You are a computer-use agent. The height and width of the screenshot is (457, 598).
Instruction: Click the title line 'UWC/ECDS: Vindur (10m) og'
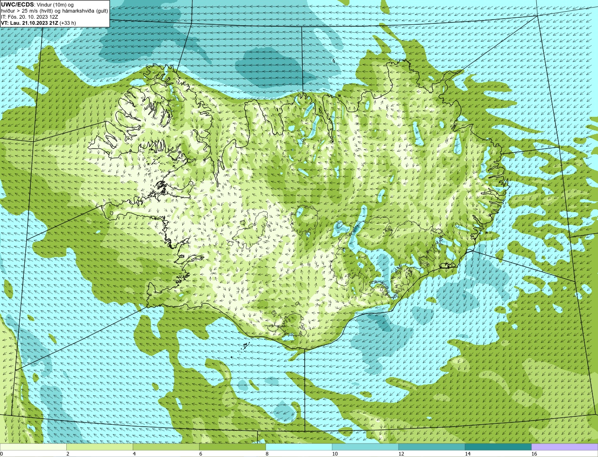coord(37,5)
